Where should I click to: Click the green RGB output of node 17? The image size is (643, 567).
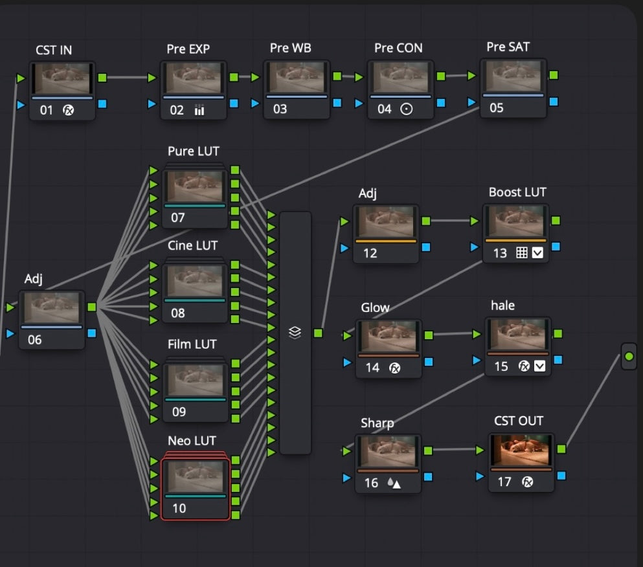click(561, 449)
